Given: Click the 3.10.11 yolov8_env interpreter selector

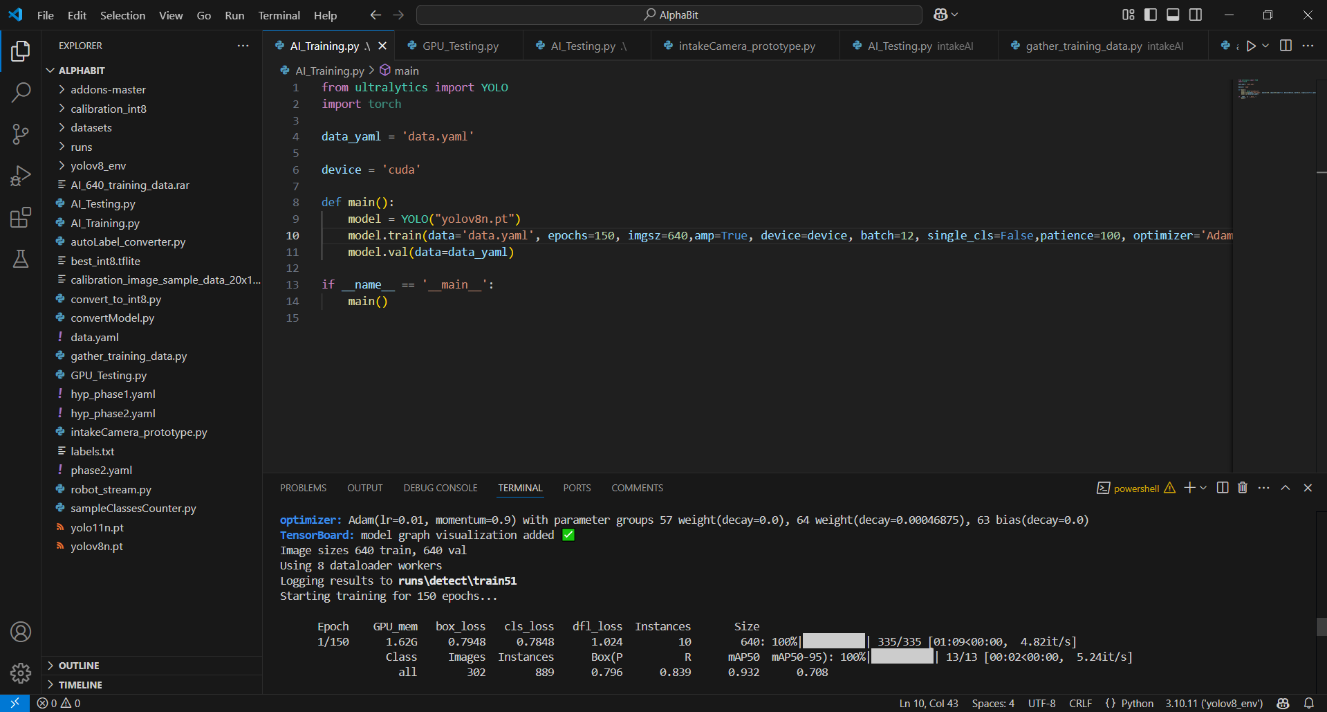Looking at the screenshot, I should pyautogui.click(x=1214, y=704).
